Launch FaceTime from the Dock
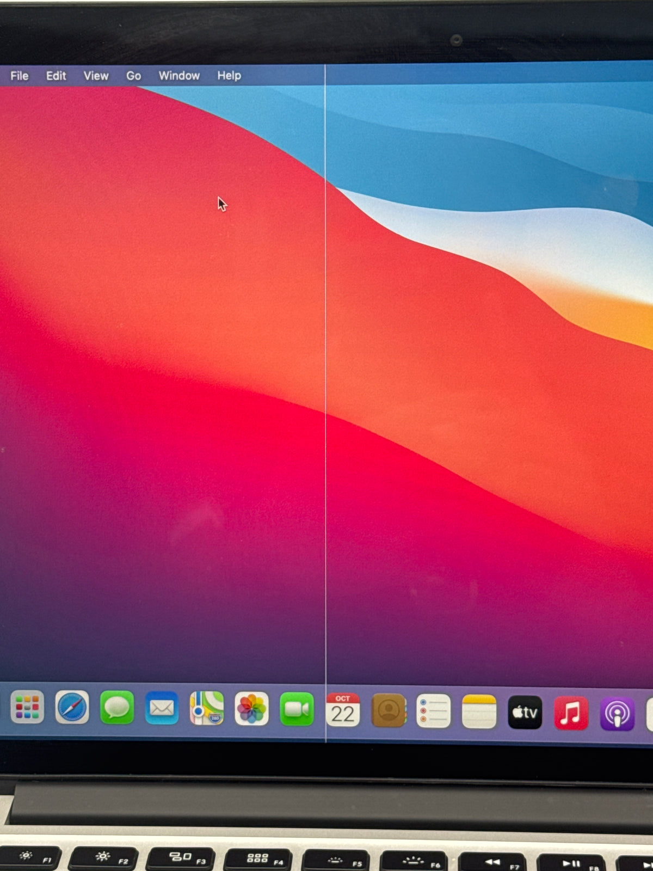Image resolution: width=653 pixels, height=871 pixels. [297, 709]
